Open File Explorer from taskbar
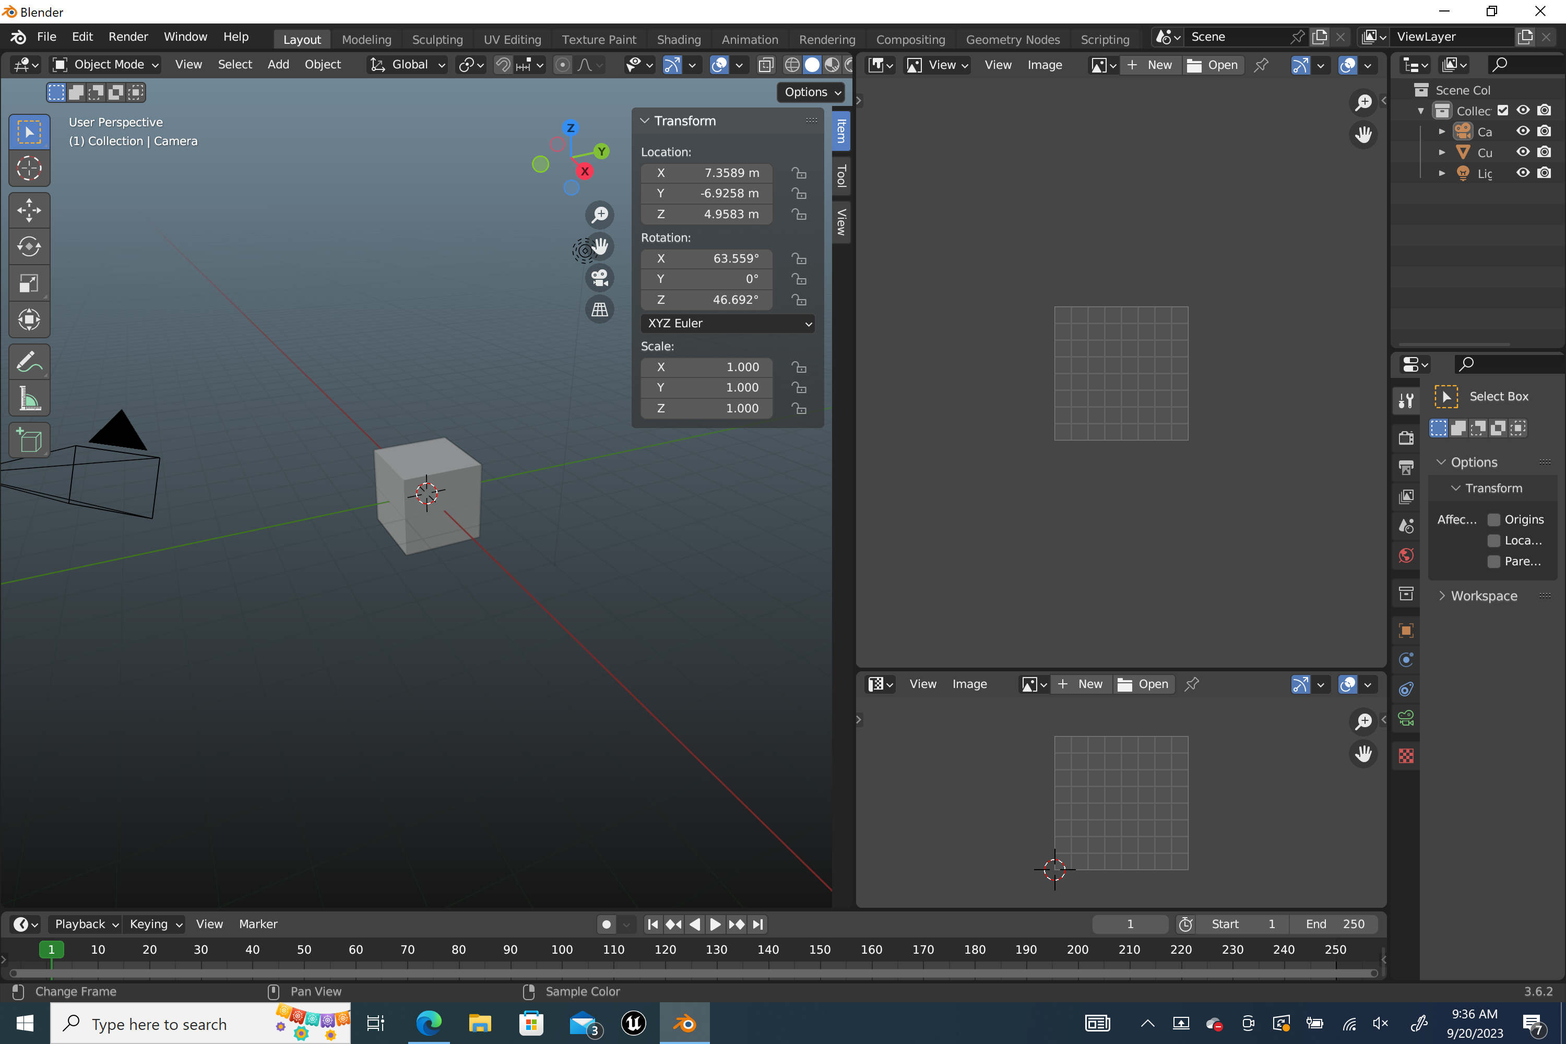The width and height of the screenshot is (1566, 1044). (x=479, y=1023)
